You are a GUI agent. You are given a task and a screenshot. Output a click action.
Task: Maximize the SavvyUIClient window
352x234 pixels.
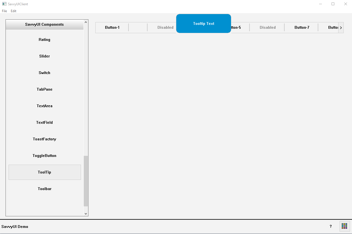click(333, 4)
